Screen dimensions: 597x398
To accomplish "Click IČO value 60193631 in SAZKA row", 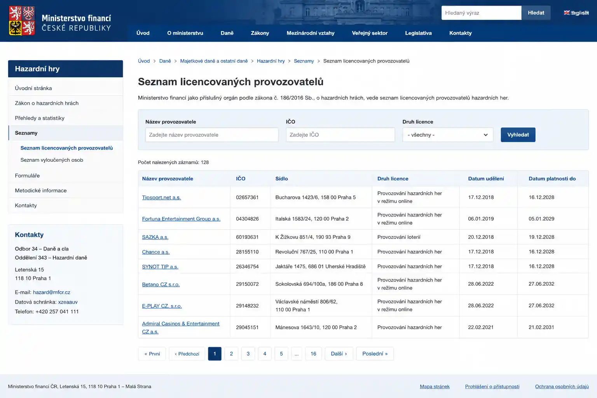I will tap(247, 237).
